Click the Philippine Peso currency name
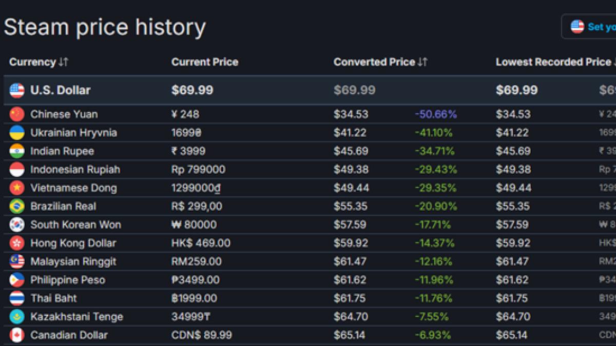This screenshot has width=616, height=346. tap(67, 280)
